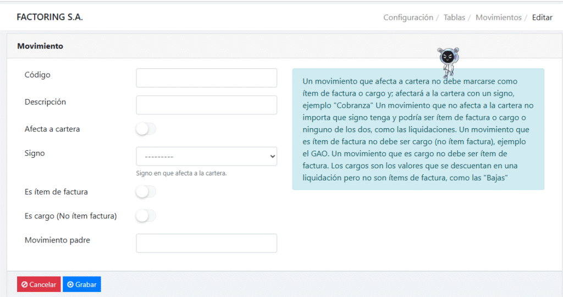The width and height of the screenshot is (563, 297).
Task: Enable the Es ítem de factura switch
Action: (x=146, y=192)
